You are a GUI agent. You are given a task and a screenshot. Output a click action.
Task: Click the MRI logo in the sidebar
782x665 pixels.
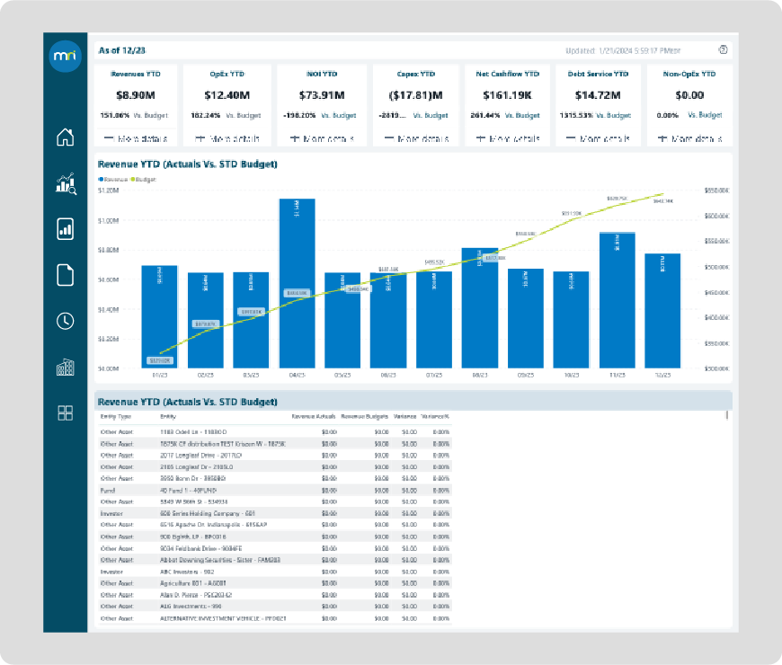(65, 56)
